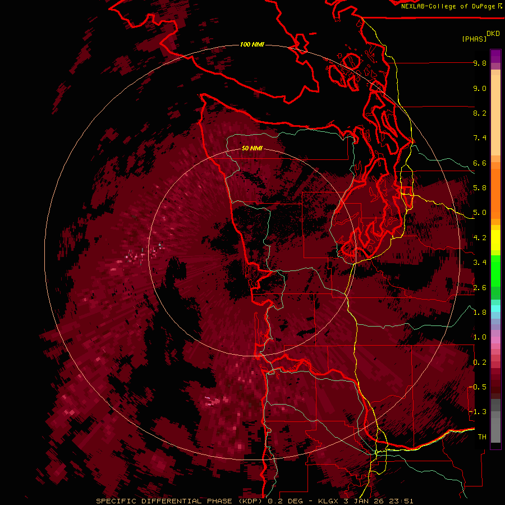Viewport: 505px width, 505px height.
Task: Click the 2.6 scale value
Action: pos(480,288)
